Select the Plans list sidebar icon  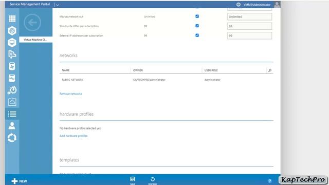click(x=12, y=114)
